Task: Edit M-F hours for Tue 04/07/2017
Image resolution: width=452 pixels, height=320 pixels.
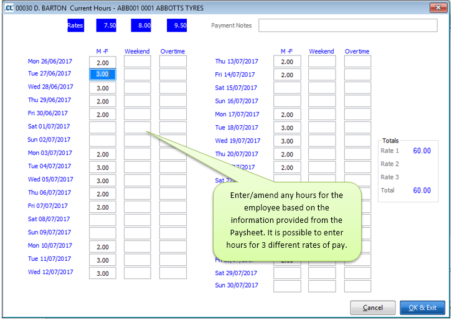Action: tap(103, 167)
